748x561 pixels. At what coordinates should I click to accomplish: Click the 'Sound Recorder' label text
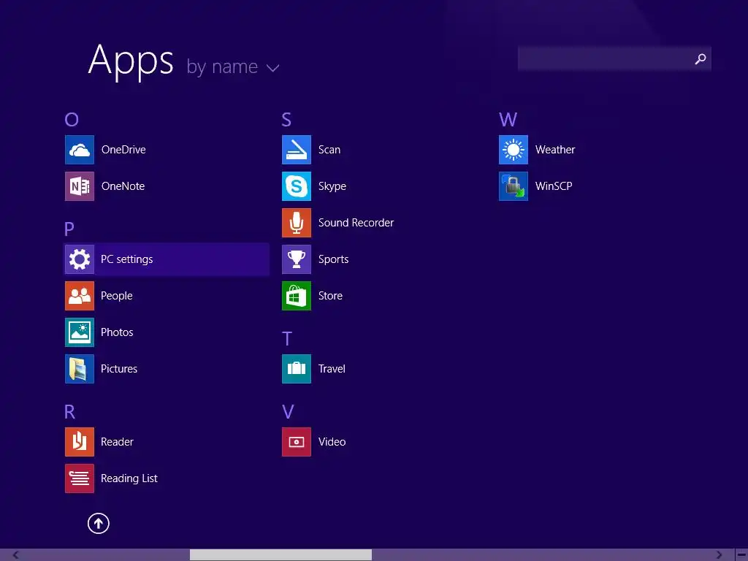click(356, 223)
